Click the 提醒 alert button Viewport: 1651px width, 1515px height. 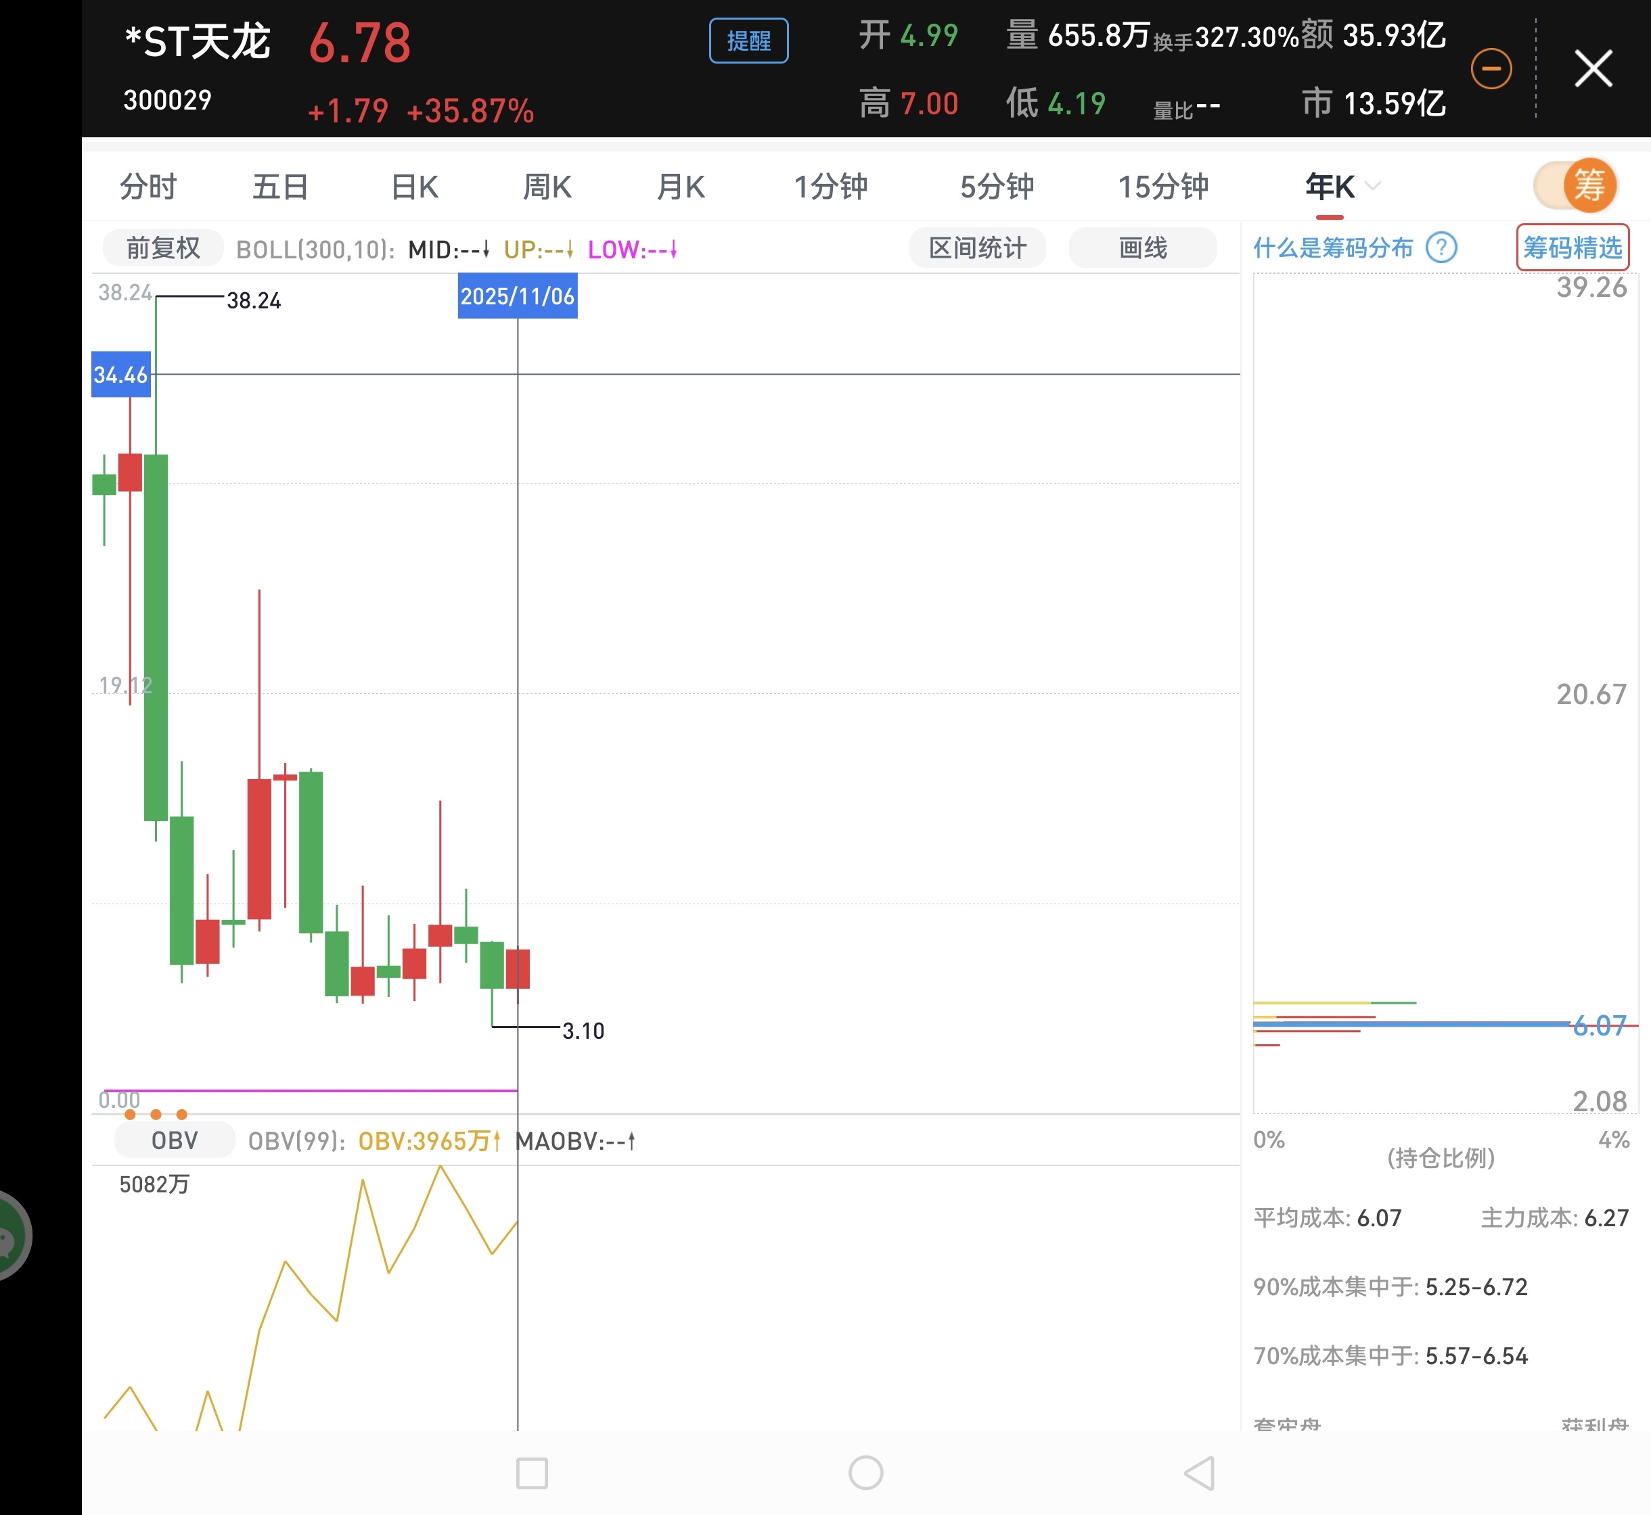coord(748,41)
